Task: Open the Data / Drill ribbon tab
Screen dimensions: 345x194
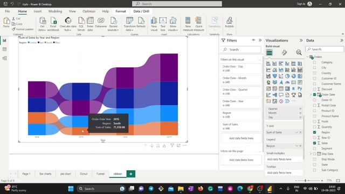Action: [x=141, y=11]
